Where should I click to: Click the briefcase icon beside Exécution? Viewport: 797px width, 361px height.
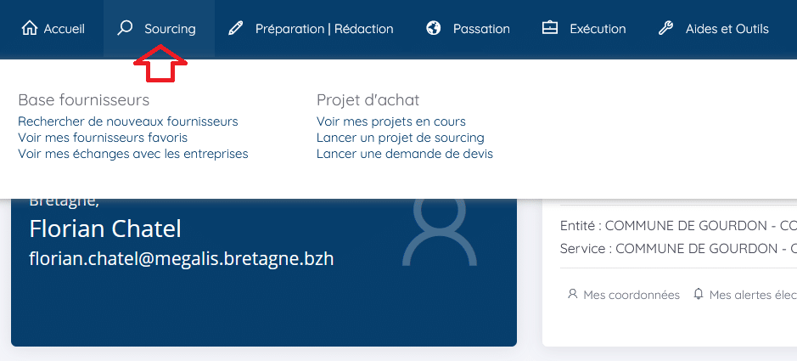click(x=550, y=29)
